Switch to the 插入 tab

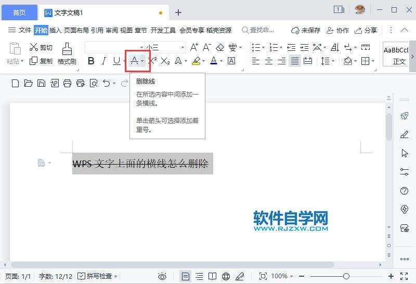(x=55, y=30)
